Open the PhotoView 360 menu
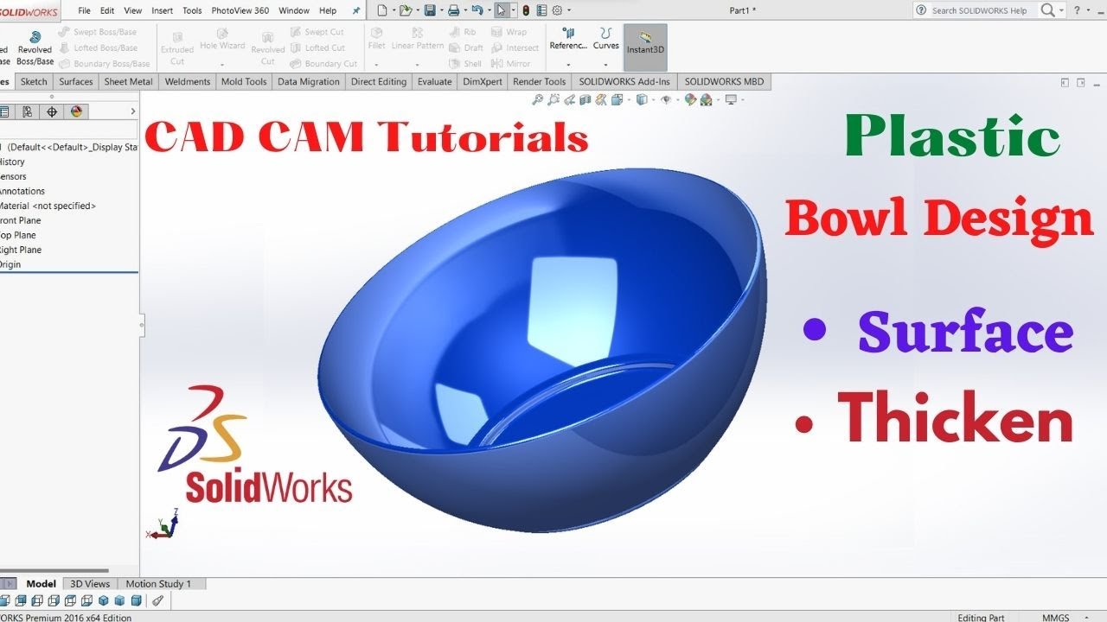Image resolution: width=1107 pixels, height=622 pixels. pyautogui.click(x=240, y=10)
